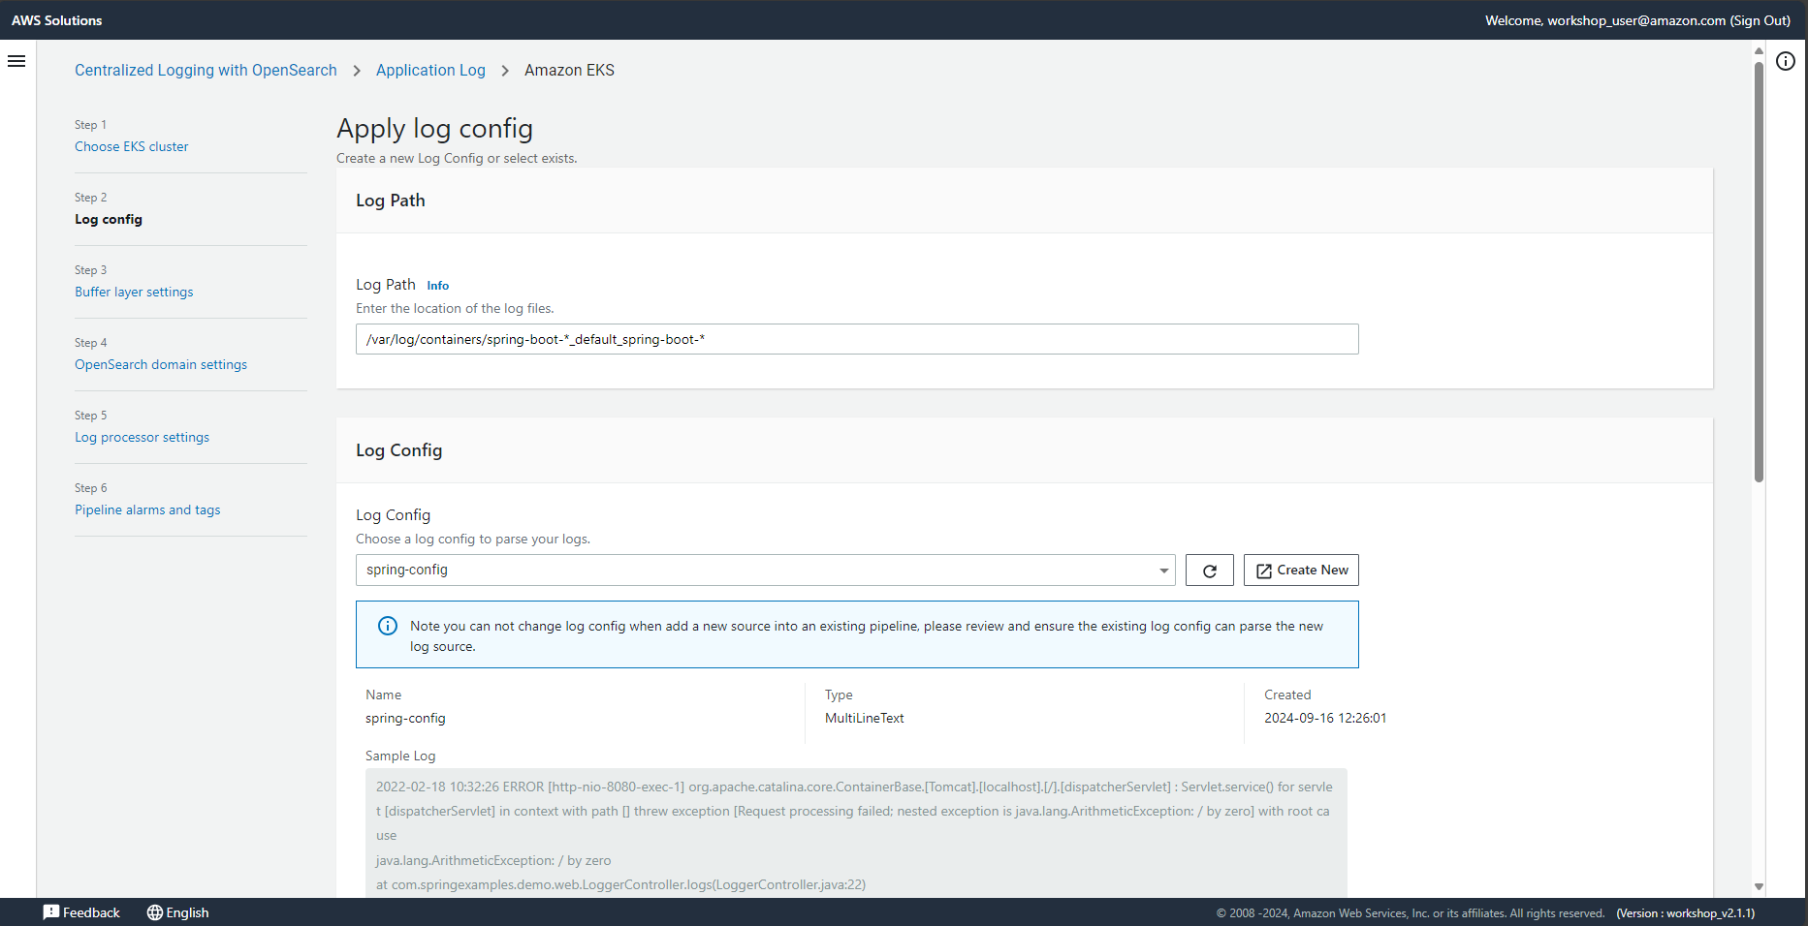Go to Centralized Logging with OpenSearch breadcrumb
The height and width of the screenshot is (926, 1808).
pyautogui.click(x=206, y=70)
